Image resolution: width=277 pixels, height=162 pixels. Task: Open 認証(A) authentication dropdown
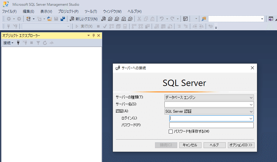point(209,111)
